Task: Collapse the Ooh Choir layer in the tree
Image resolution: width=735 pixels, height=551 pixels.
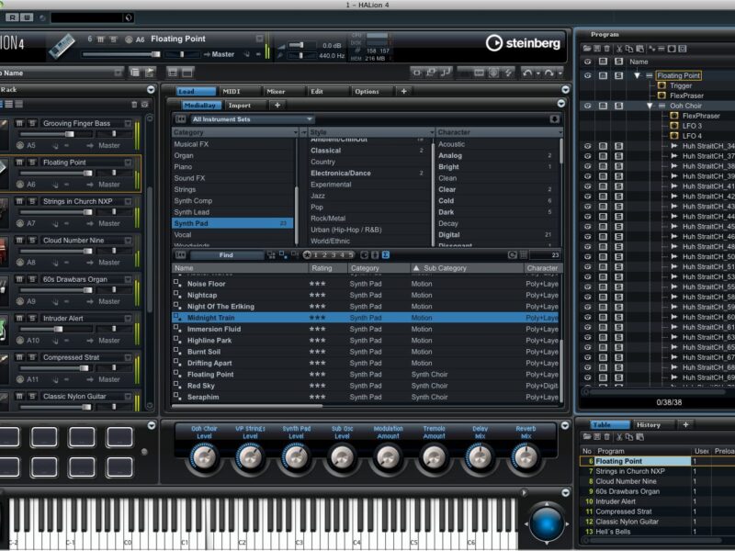Action: [x=650, y=106]
